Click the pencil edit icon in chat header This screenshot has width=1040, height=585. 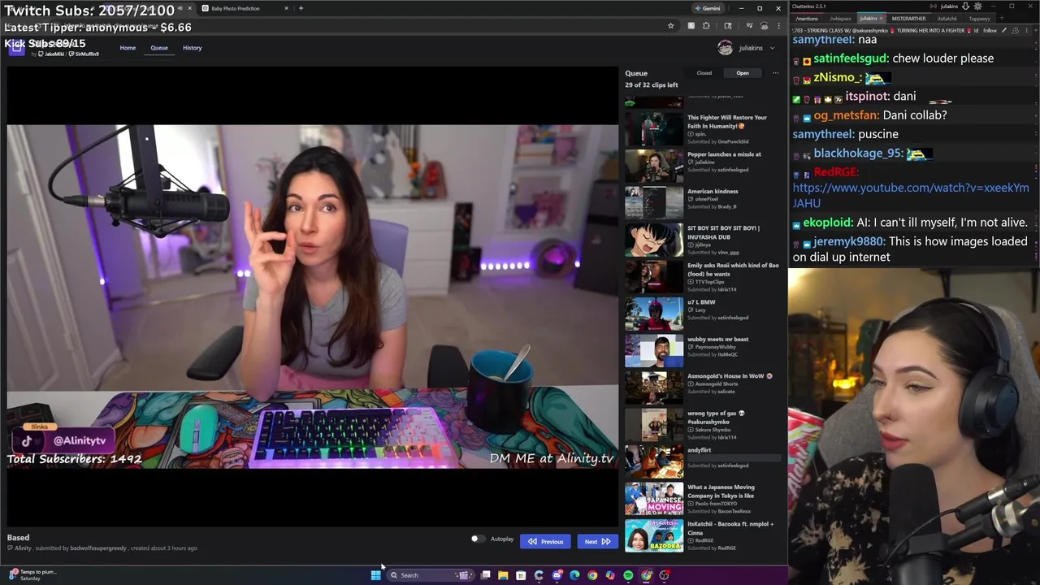coord(1004,31)
